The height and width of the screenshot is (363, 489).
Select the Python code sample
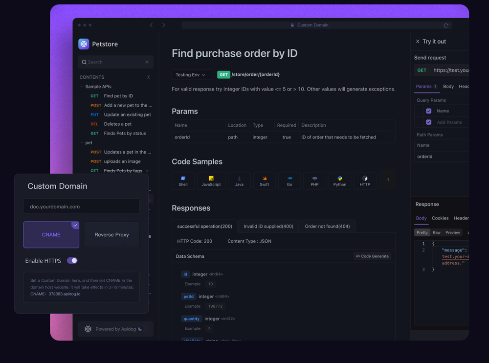pos(340,181)
